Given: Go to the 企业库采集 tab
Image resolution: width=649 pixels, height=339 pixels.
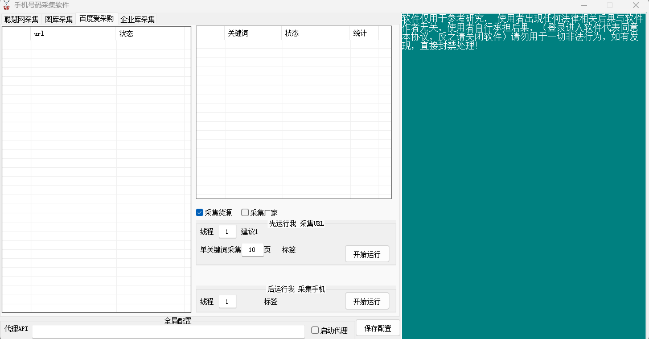Looking at the screenshot, I should pyautogui.click(x=137, y=19).
